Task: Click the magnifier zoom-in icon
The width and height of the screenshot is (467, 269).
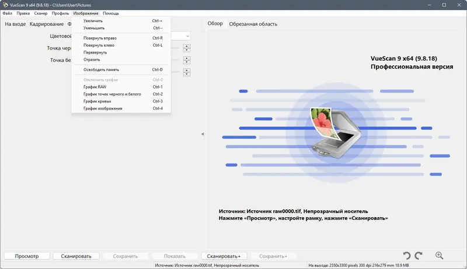Action: tap(440, 256)
